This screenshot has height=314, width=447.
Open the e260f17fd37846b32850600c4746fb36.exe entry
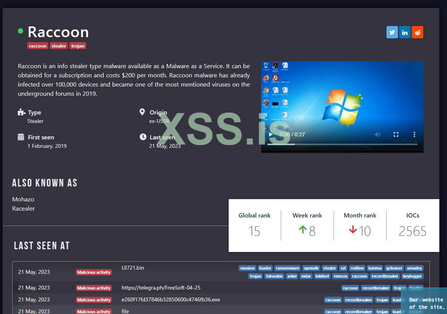click(171, 300)
